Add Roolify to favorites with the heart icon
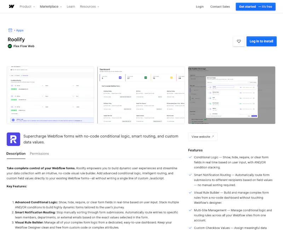Image resolution: width=283 pixels, height=230 pixels. pyautogui.click(x=239, y=41)
